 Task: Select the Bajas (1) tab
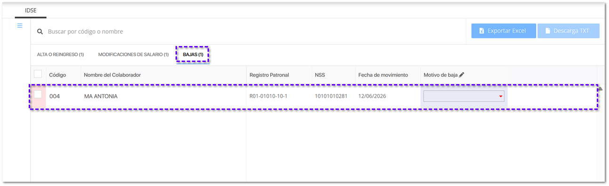pos(193,54)
